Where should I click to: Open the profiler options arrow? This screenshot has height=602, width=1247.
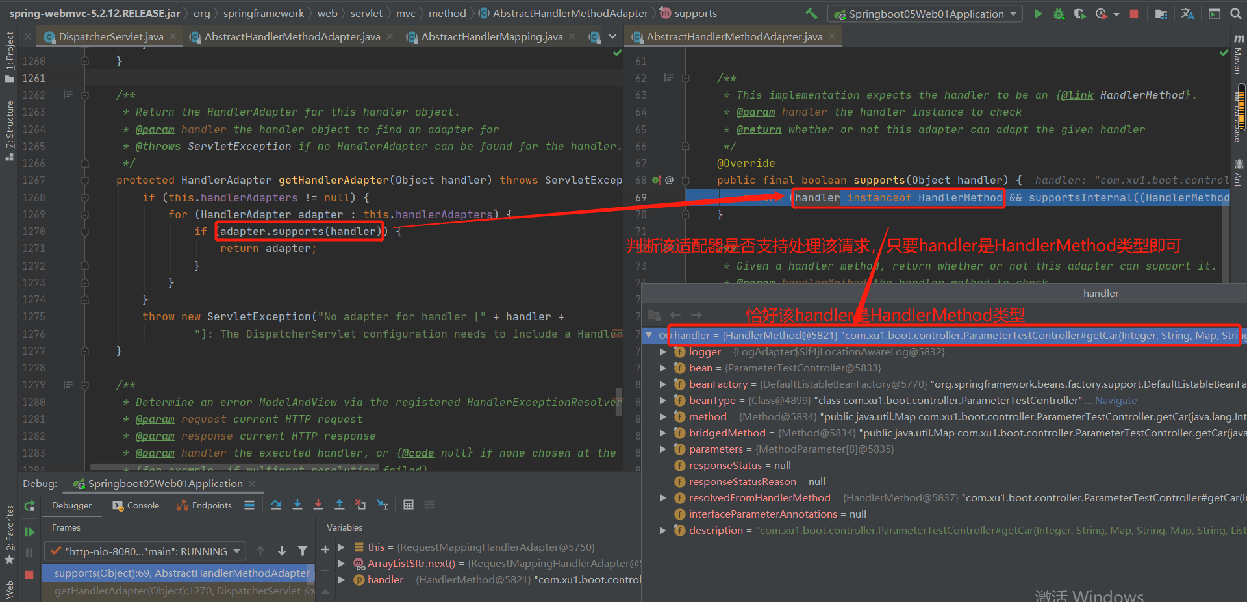click(1116, 14)
